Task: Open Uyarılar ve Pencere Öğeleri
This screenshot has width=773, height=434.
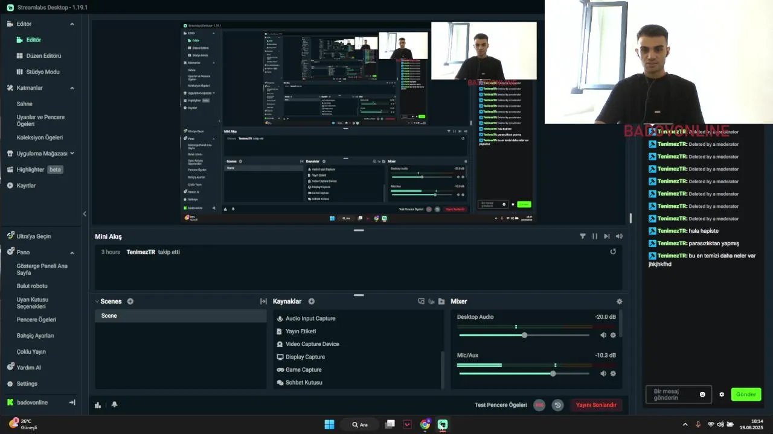Action: (x=40, y=121)
